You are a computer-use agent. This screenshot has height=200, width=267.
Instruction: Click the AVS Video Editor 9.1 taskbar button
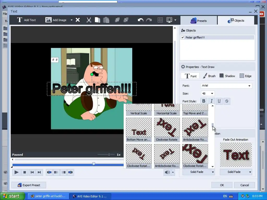coord(90,196)
